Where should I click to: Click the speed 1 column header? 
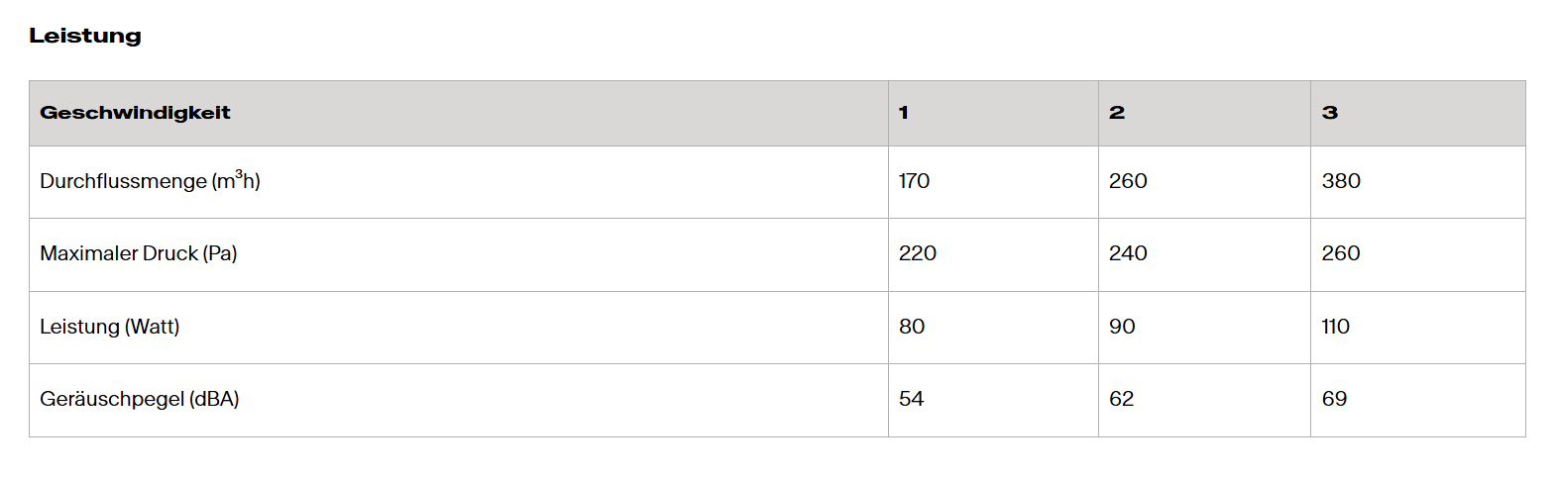click(904, 113)
